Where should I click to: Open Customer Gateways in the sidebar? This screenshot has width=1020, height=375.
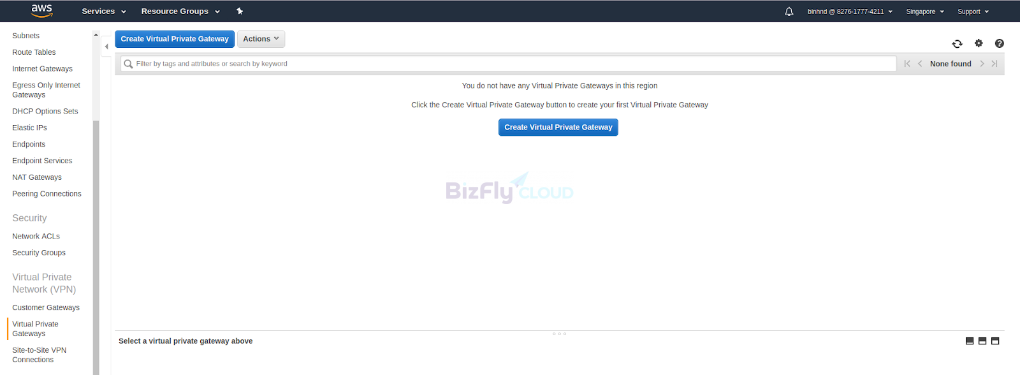pos(46,307)
